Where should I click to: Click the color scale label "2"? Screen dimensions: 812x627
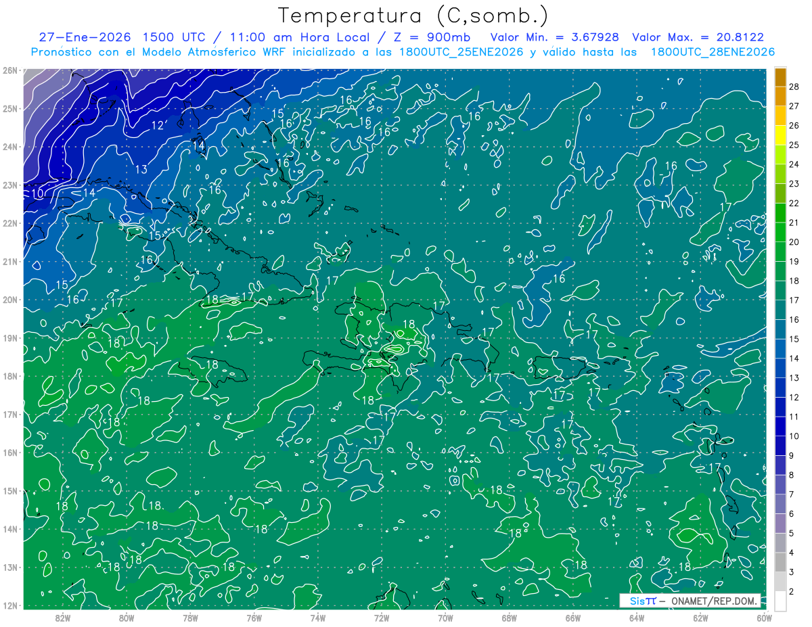[x=792, y=591]
